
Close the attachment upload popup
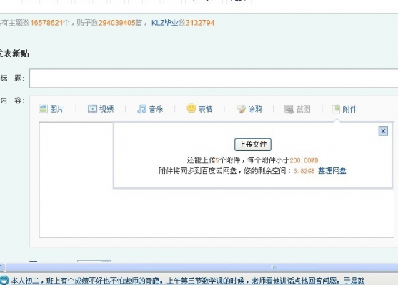point(383,131)
